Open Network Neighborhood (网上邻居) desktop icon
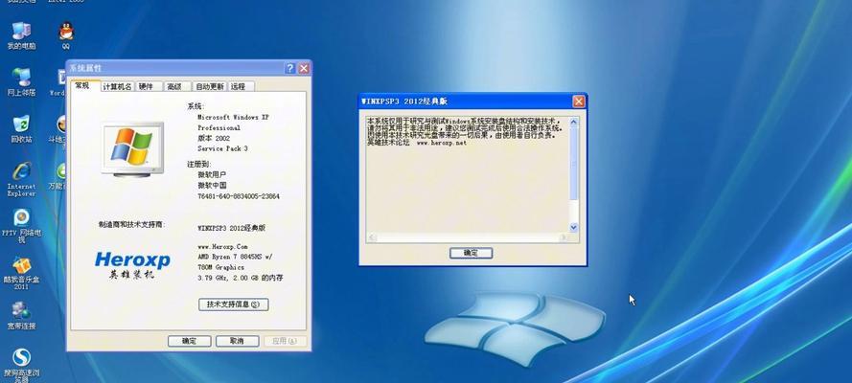The width and height of the screenshot is (852, 383). [x=21, y=82]
